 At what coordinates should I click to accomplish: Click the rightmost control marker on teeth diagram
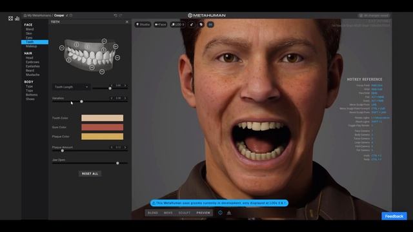[x=117, y=57]
